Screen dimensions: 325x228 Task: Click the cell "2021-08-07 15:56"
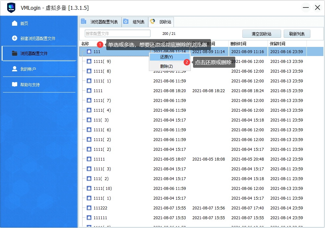click(209, 208)
